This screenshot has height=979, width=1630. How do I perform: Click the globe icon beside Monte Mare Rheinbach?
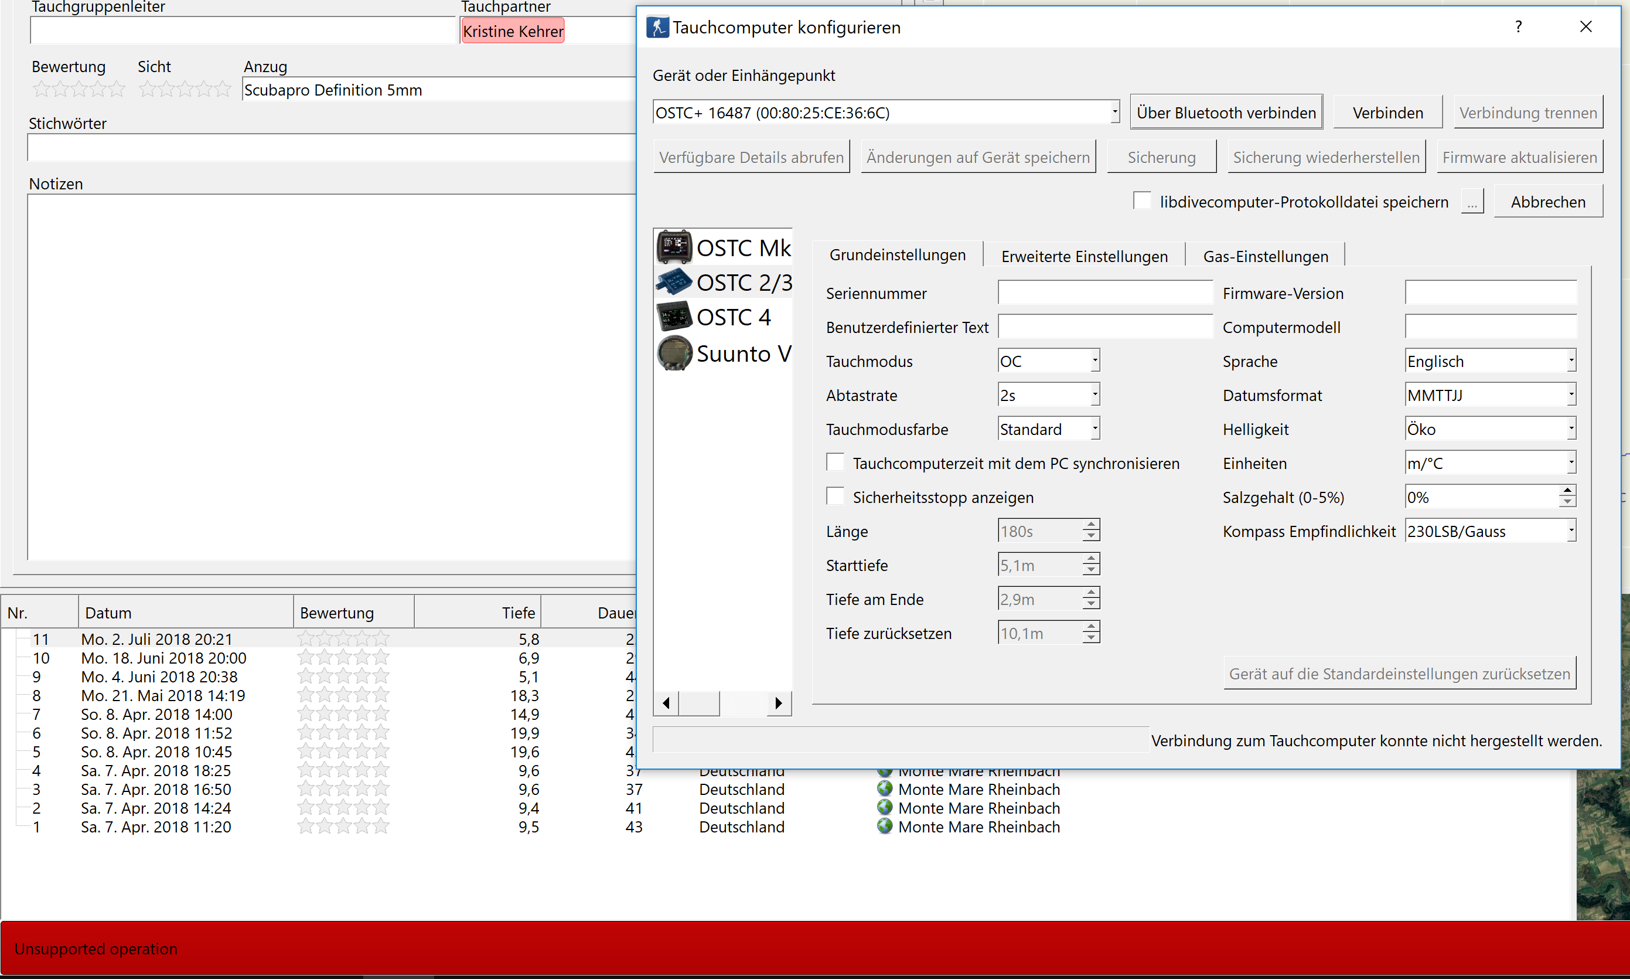(x=884, y=789)
